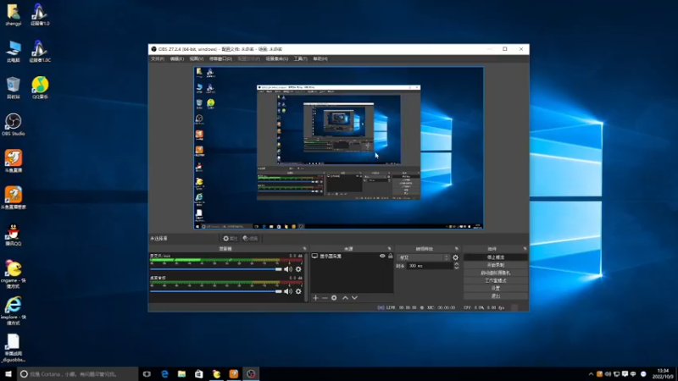
Task: Toggle visibility eye of display capture source
Action: (382, 257)
